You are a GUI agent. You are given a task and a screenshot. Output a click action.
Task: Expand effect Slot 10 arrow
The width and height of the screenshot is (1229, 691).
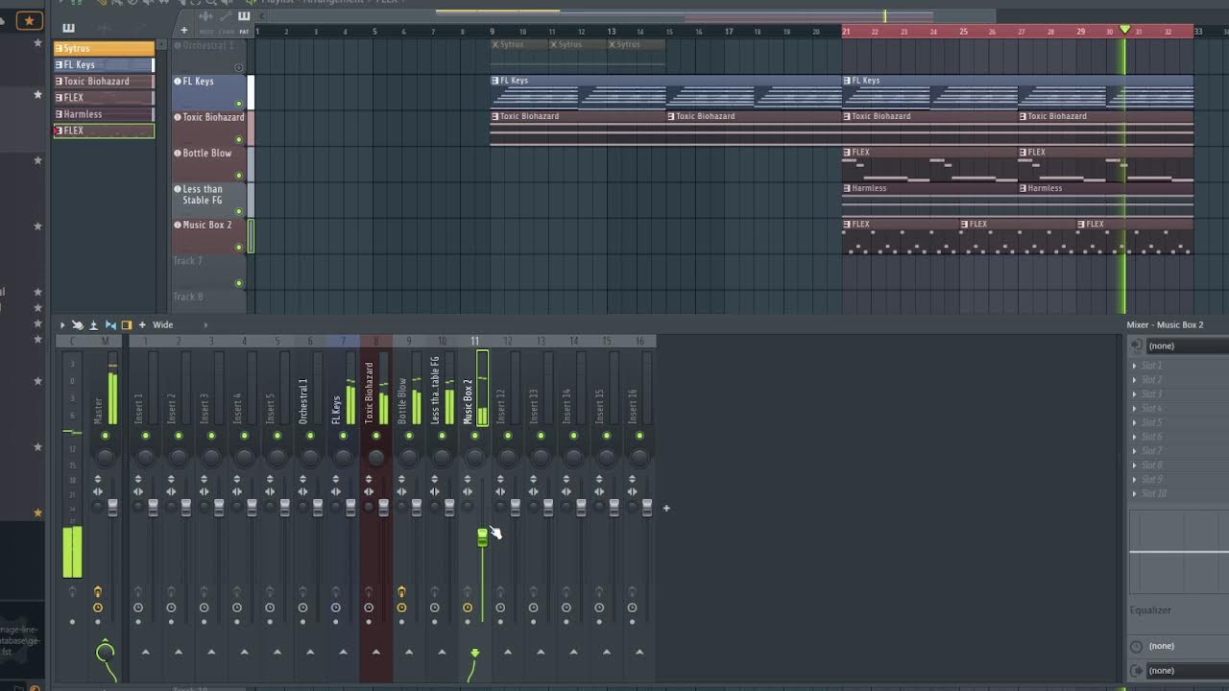pos(1135,493)
